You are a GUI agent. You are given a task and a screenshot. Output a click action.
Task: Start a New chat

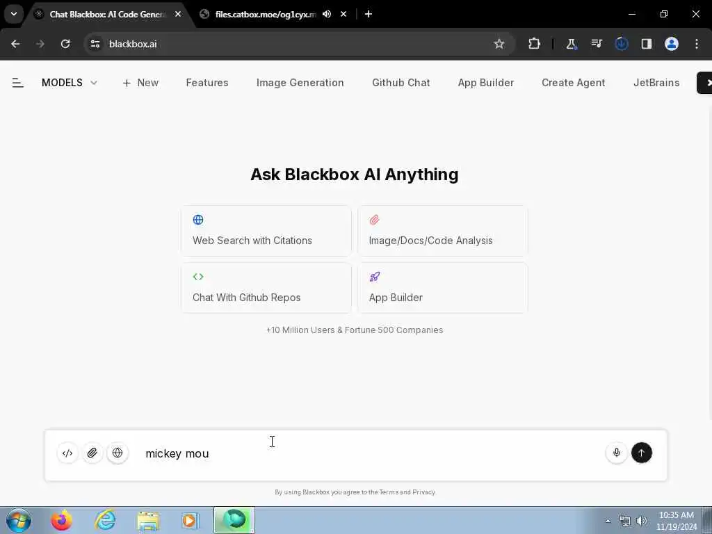pos(140,83)
